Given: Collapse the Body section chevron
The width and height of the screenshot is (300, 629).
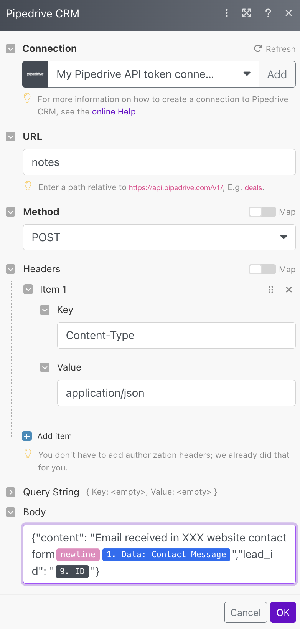Looking at the screenshot, I should pos(11,512).
